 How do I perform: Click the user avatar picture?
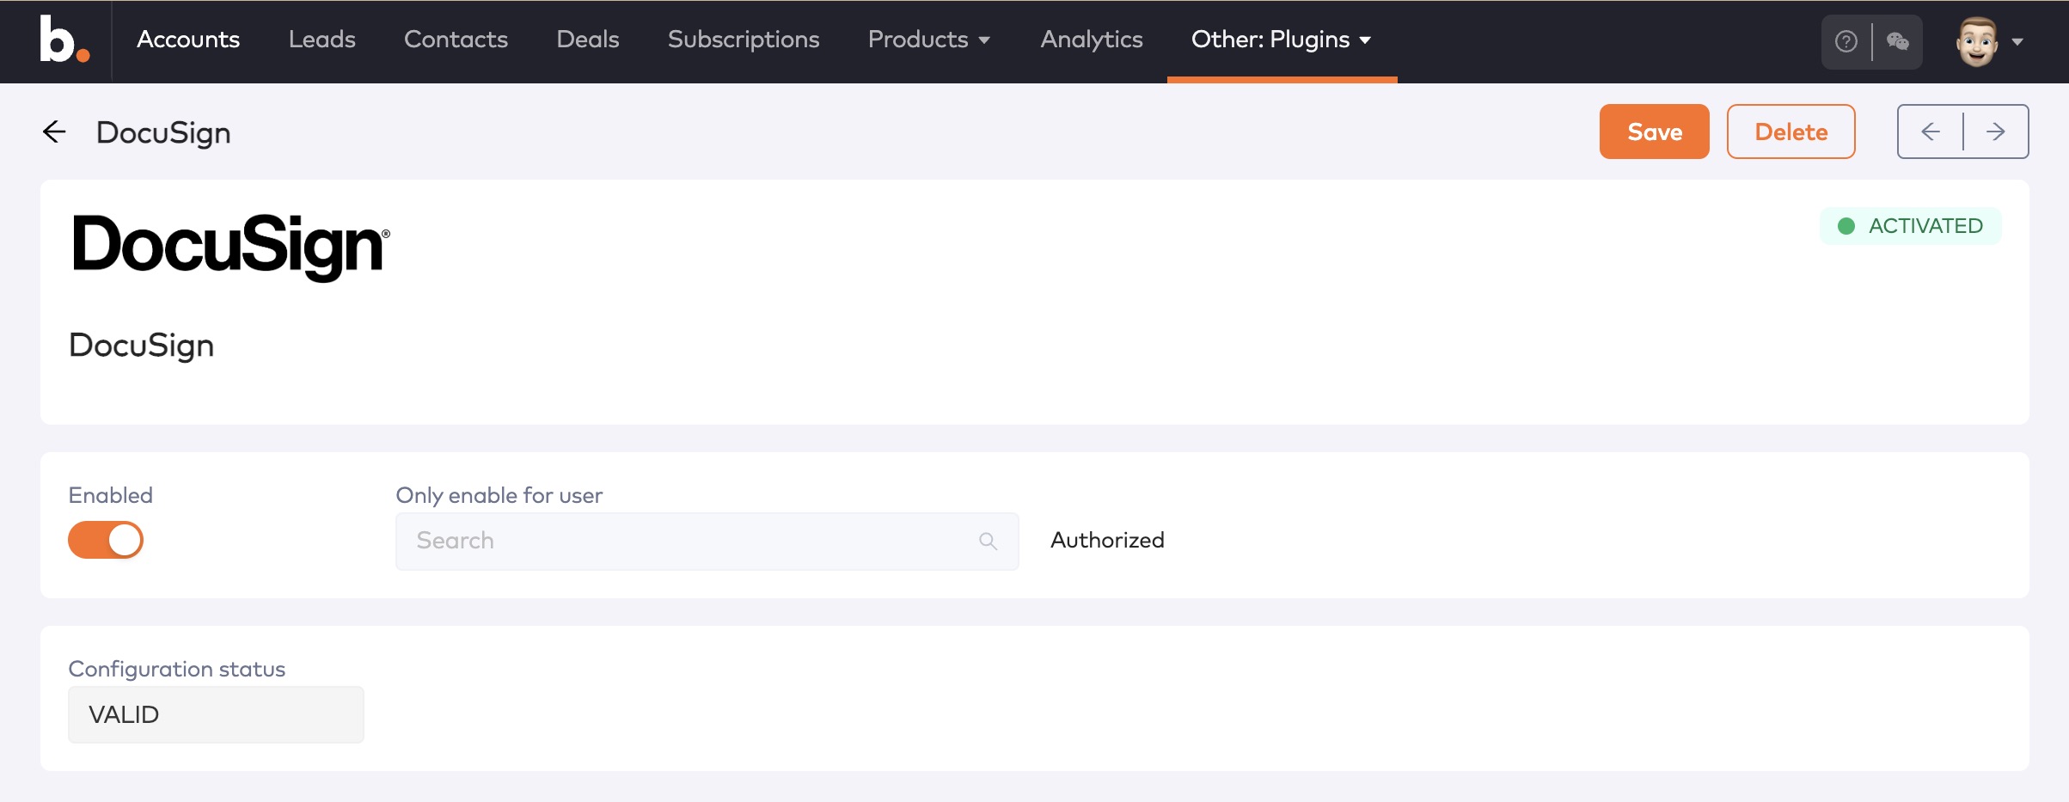click(x=1977, y=40)
